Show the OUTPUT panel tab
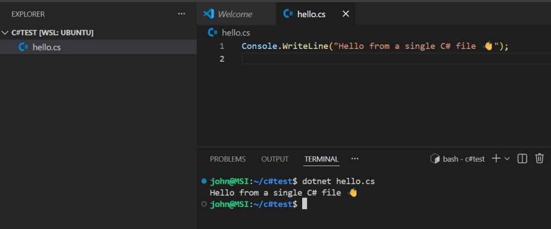 (275, 159)
